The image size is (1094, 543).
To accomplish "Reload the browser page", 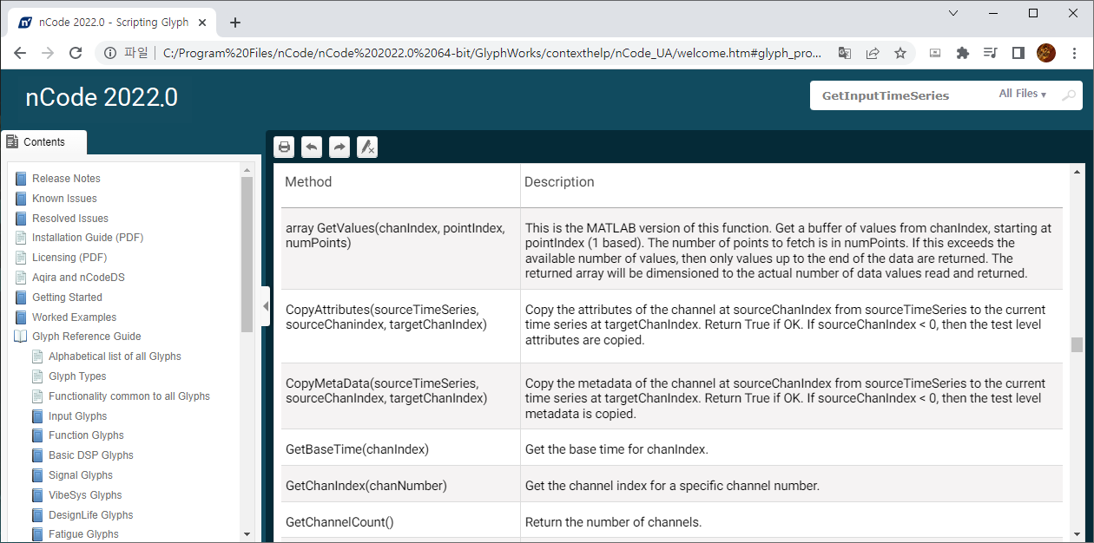I will coord(76,53).
